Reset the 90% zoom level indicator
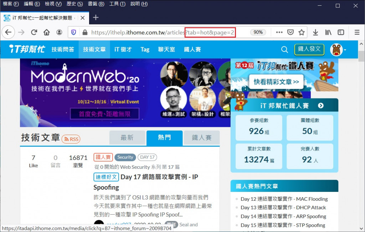This screenshot has width=365, height=232. click(258, 32)
